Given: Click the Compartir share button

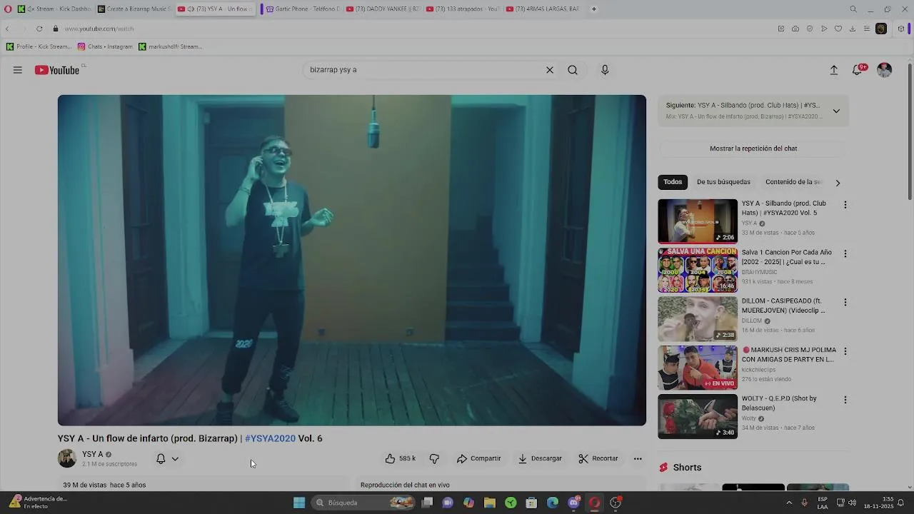Looking at the screenshot, I should pyautogui.click(x=479, y=458).
